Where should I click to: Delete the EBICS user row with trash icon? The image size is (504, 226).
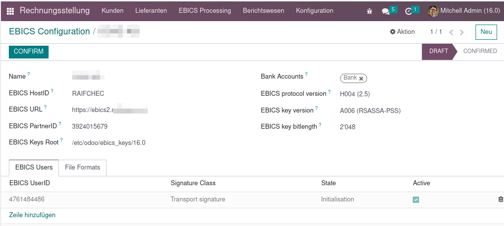tap(501, 199)
